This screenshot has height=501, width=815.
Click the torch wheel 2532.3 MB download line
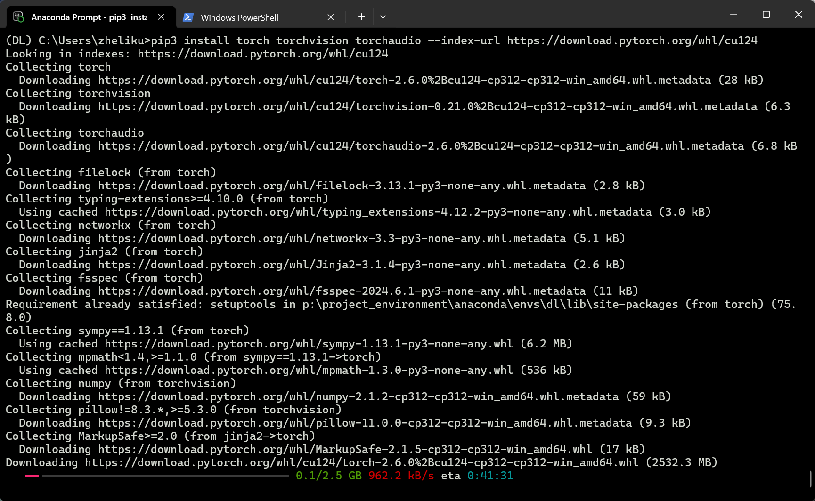[361, 462]
